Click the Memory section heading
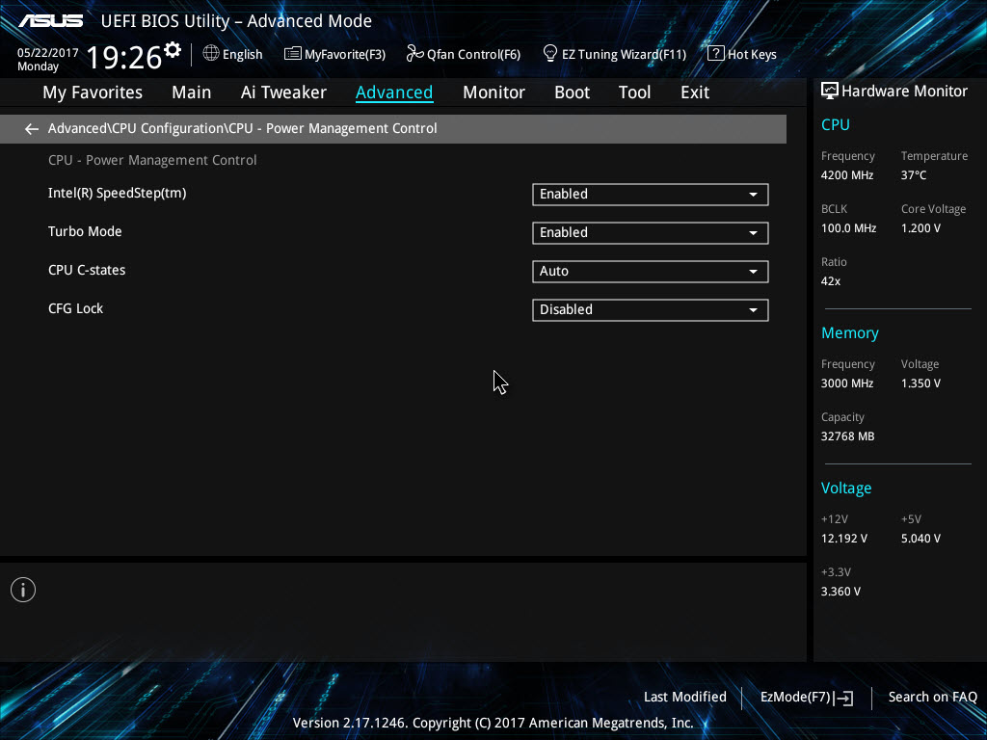 (x=850, y=332)
